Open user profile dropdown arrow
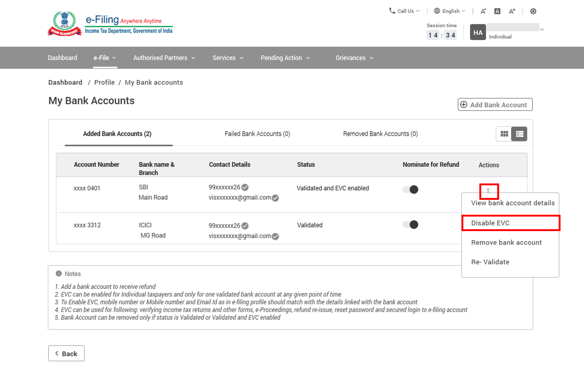584x371 pixels. [x=542, y=29]
